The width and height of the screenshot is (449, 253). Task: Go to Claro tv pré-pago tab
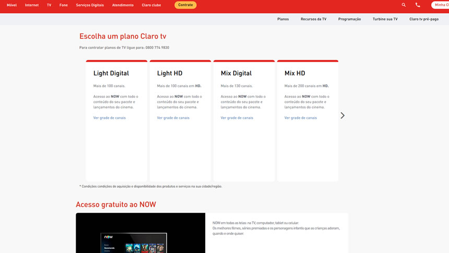tap(424, 19)
